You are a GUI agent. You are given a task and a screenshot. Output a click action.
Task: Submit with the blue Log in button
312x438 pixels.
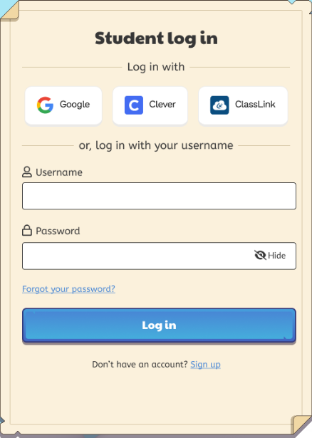coord(160,325)
